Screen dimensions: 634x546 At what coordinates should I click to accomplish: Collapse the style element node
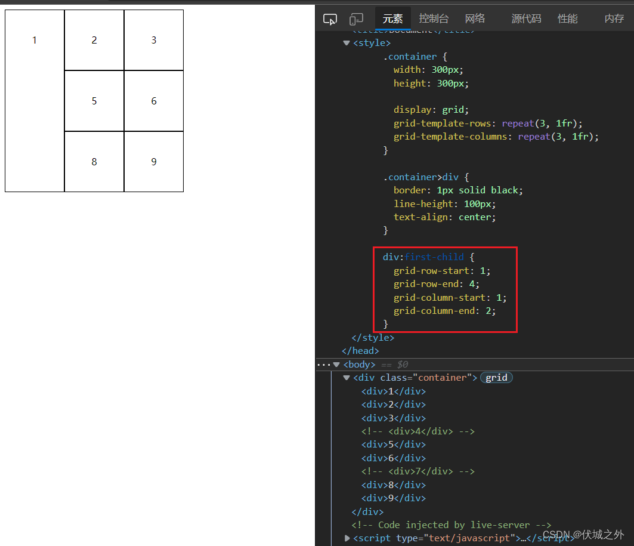coord(346,43)
